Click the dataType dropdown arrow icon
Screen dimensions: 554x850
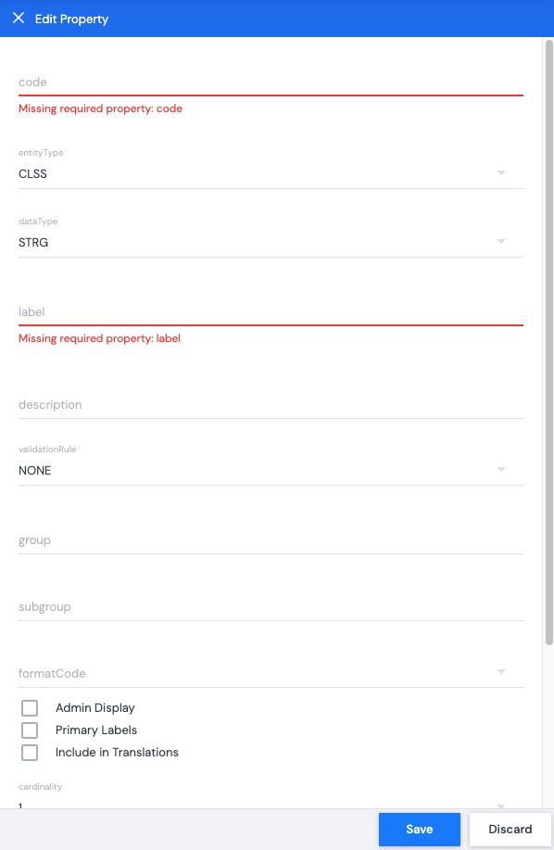pos(501,241)
